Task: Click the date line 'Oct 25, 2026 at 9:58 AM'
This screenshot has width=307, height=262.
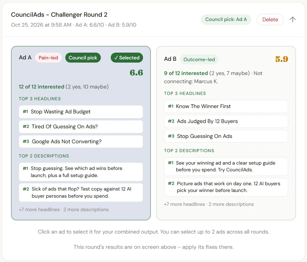Action: click(x=41, y=25)
